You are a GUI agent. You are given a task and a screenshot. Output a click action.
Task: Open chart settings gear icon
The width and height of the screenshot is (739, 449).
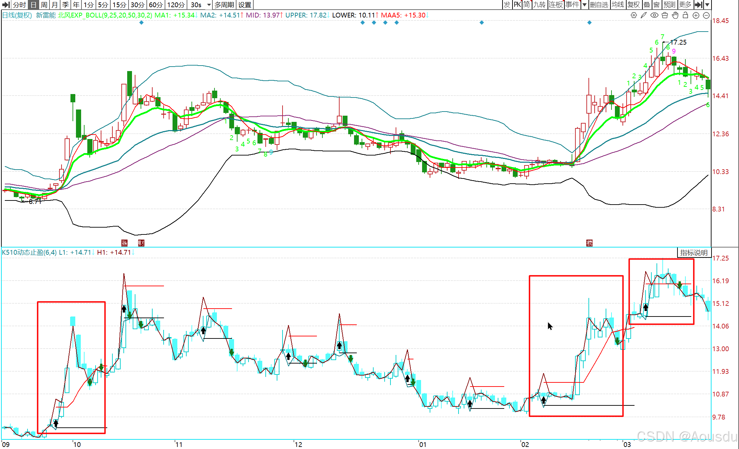(634, 15)
